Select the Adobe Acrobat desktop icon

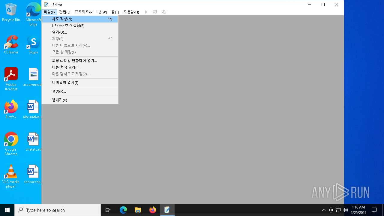click(11, 79)
